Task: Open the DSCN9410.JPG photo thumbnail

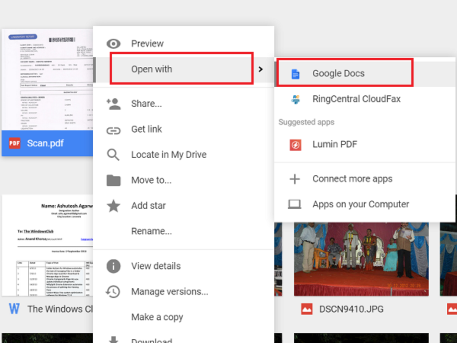Action: click(361, 259)
